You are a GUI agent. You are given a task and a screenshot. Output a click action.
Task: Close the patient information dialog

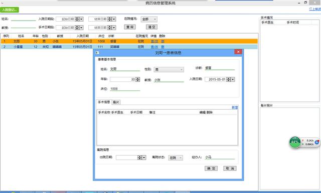click(x=238, y=52)
